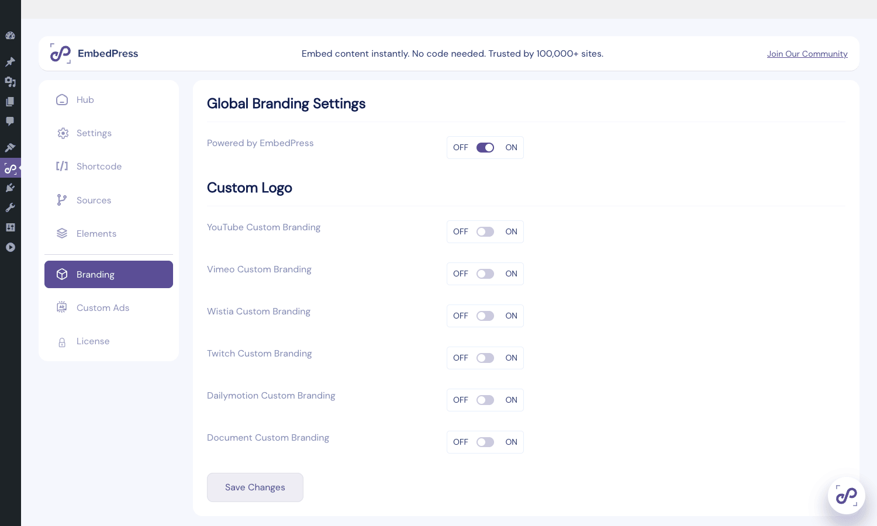Select the Branding menu item

pyautogui.click(x=109, y=274)
